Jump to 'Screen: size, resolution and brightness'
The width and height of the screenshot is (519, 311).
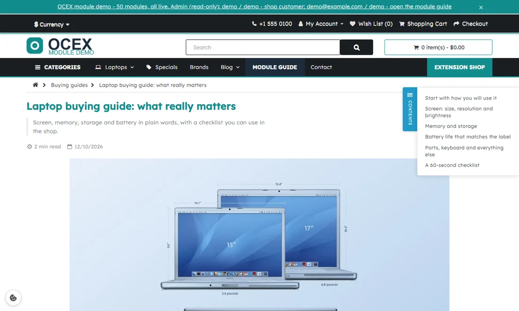pos(459,112)
